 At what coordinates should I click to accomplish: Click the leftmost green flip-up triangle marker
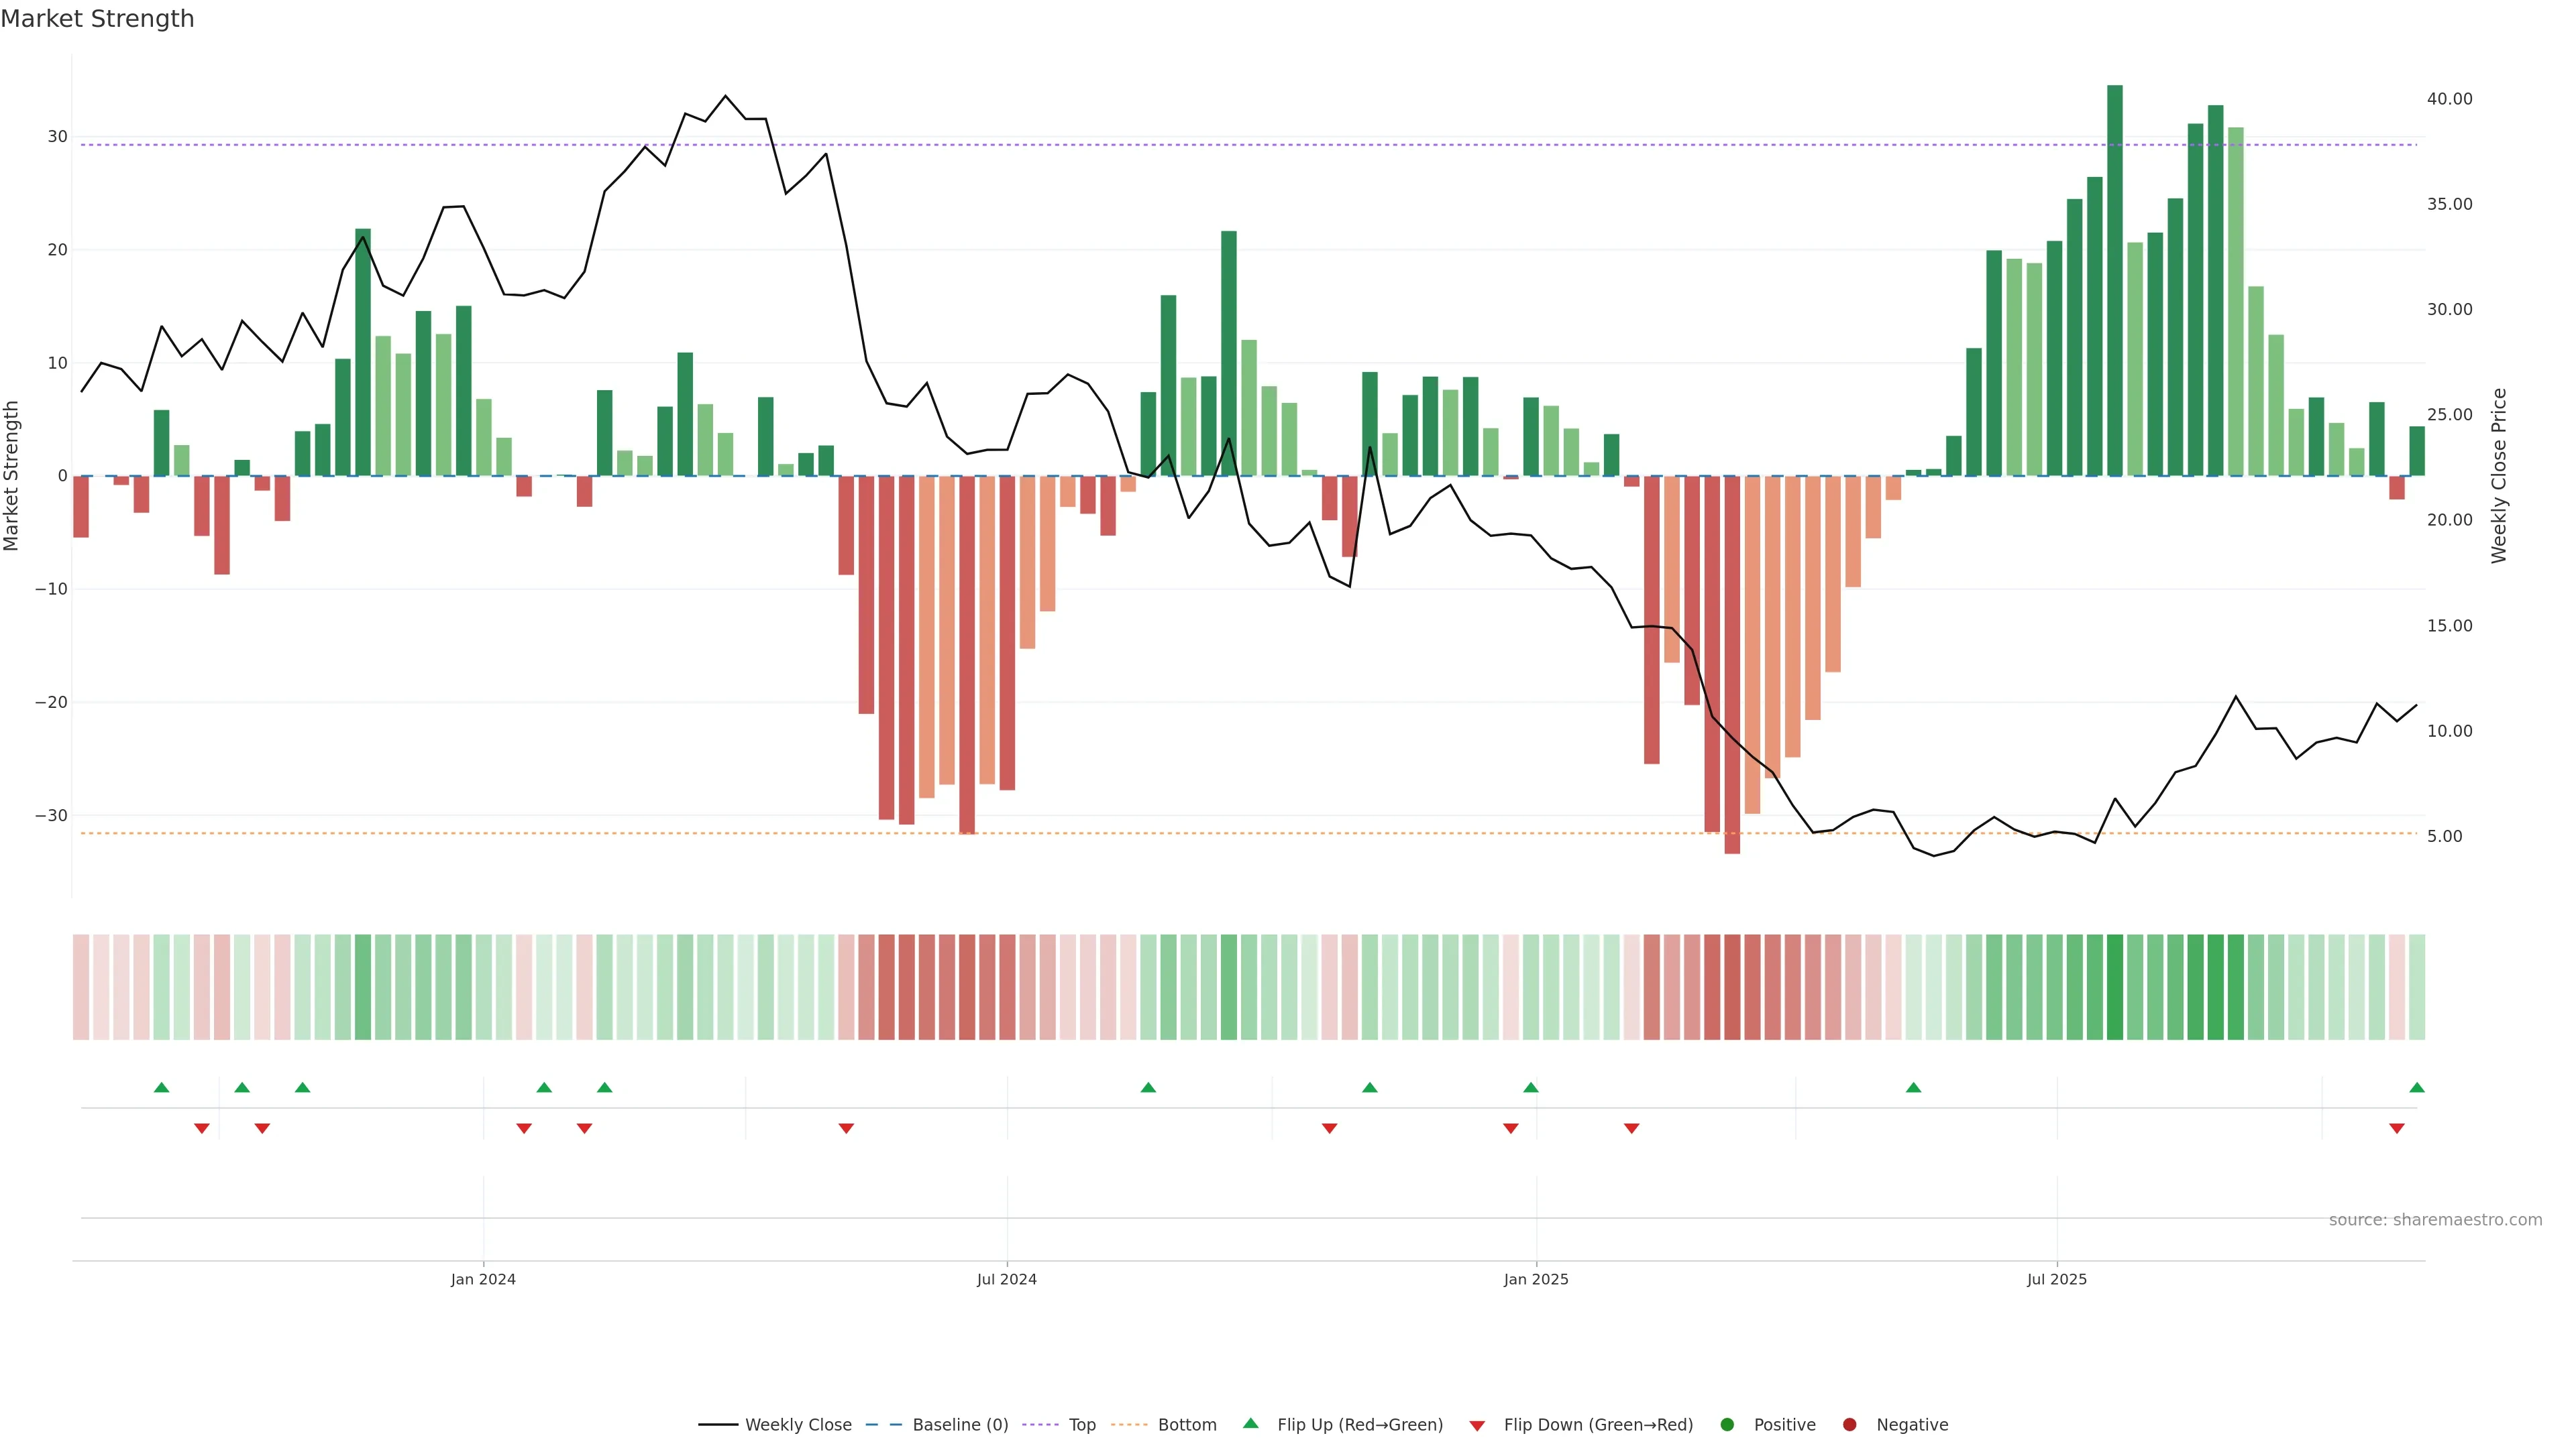pyautogui.click(x=162, y=1087)
